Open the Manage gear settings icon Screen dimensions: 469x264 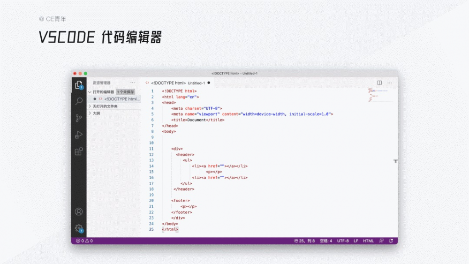pos(79,228)
